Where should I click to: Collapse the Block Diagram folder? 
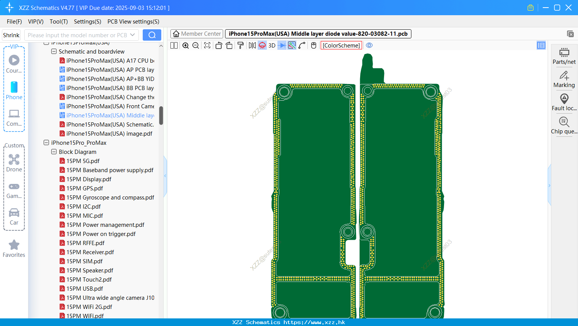pos(54,152)
